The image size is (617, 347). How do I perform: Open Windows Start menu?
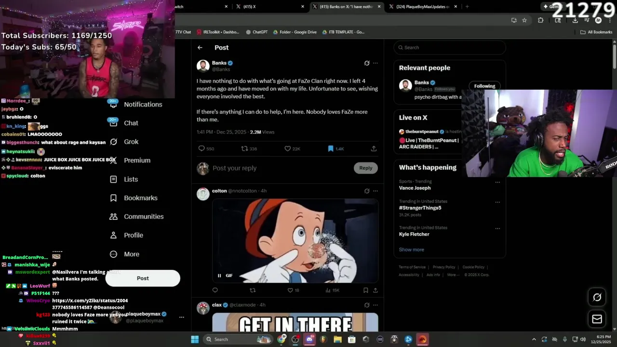coord(195,339)
